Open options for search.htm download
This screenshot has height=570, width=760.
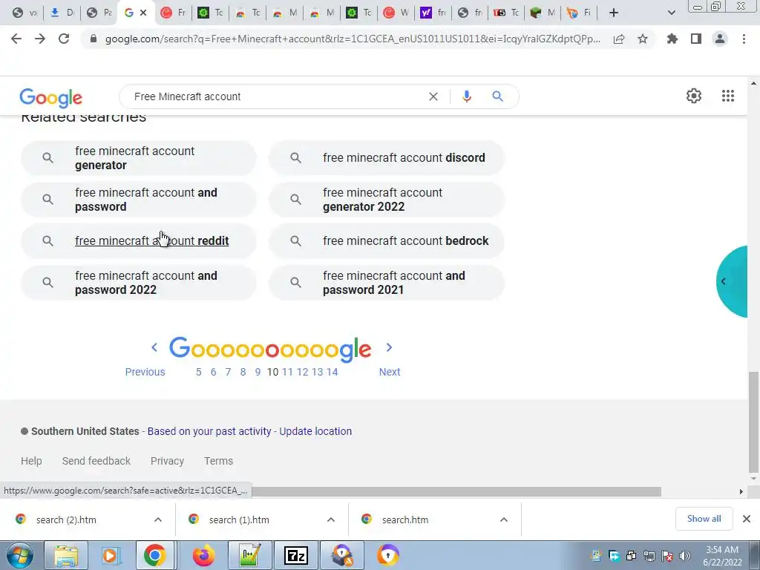504,520
